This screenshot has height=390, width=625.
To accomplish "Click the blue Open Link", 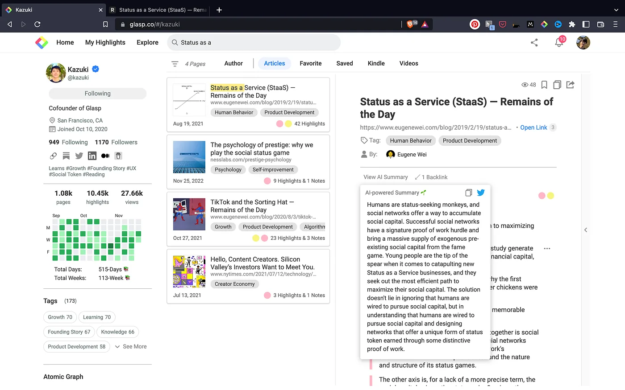I will point(533,127).
